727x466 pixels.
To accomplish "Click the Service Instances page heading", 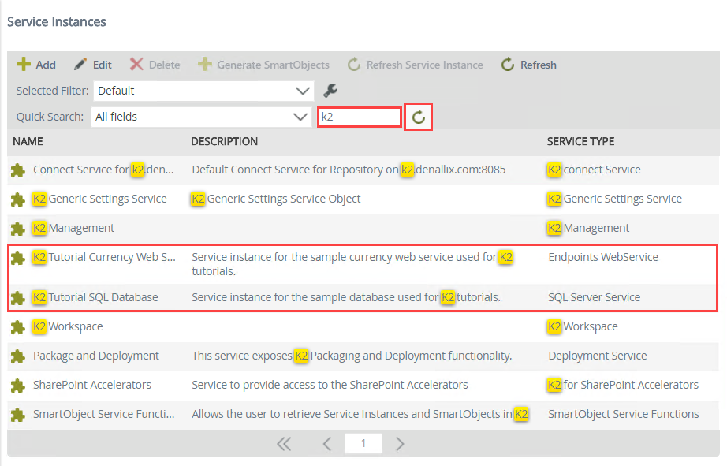I will tap(57, 22).
